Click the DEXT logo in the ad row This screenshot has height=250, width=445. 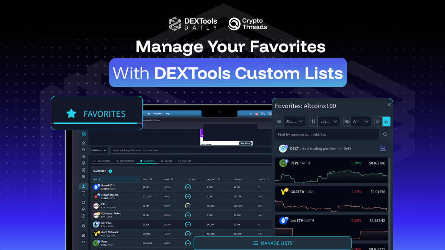tap(283, 149)
